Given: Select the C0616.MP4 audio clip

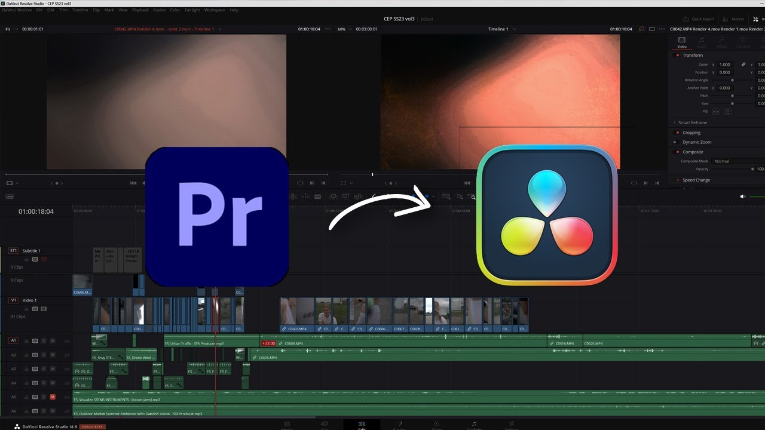Looking at the screenshot, I should [x=565, y=341].
